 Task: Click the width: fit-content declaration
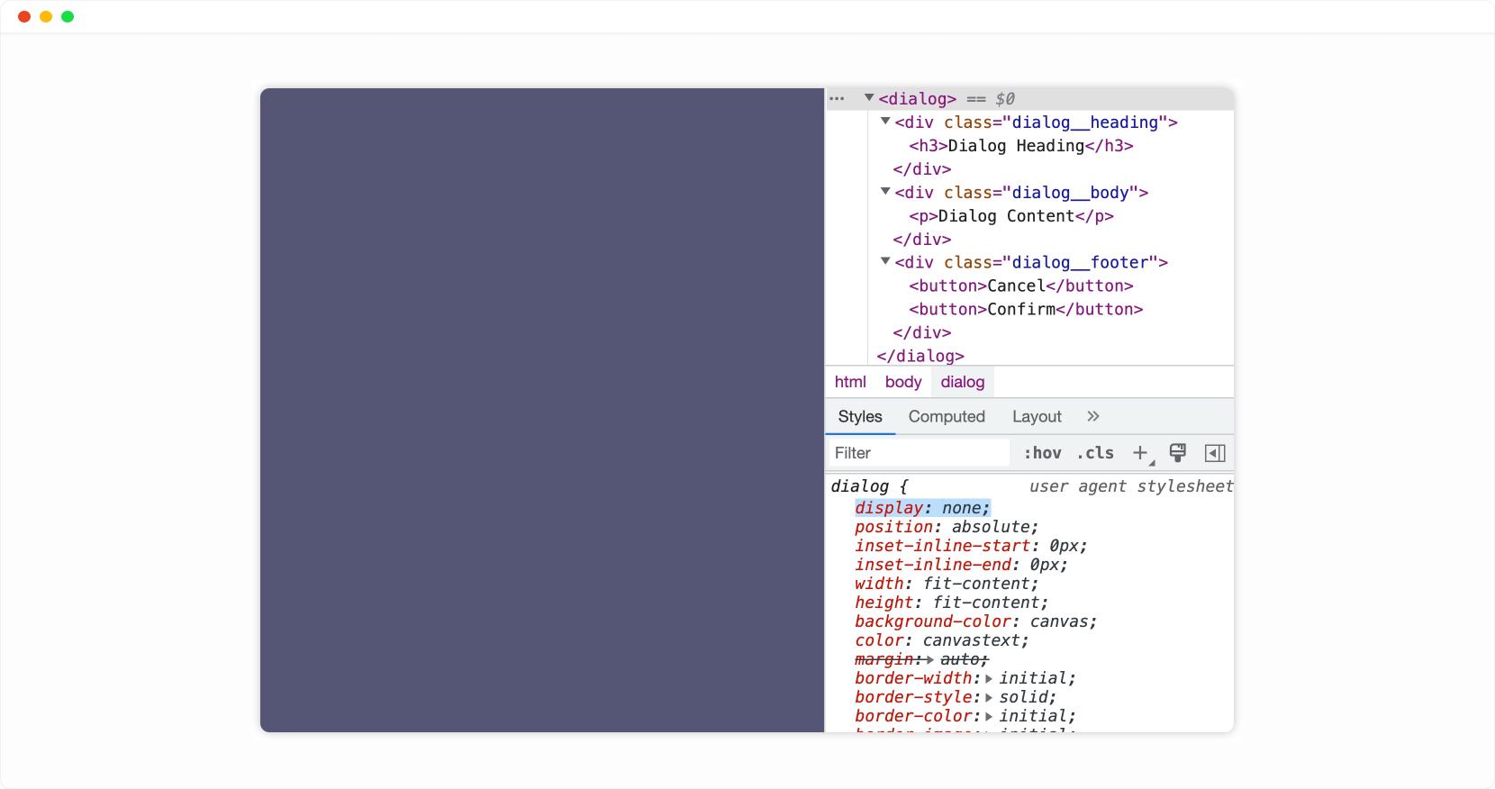pos(947,584)
